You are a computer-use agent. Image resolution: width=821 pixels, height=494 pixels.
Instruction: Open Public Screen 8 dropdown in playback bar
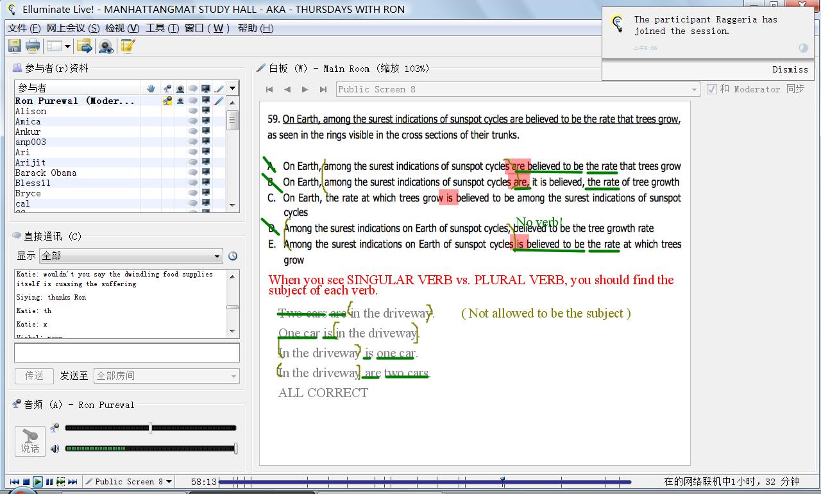[129, 481]
